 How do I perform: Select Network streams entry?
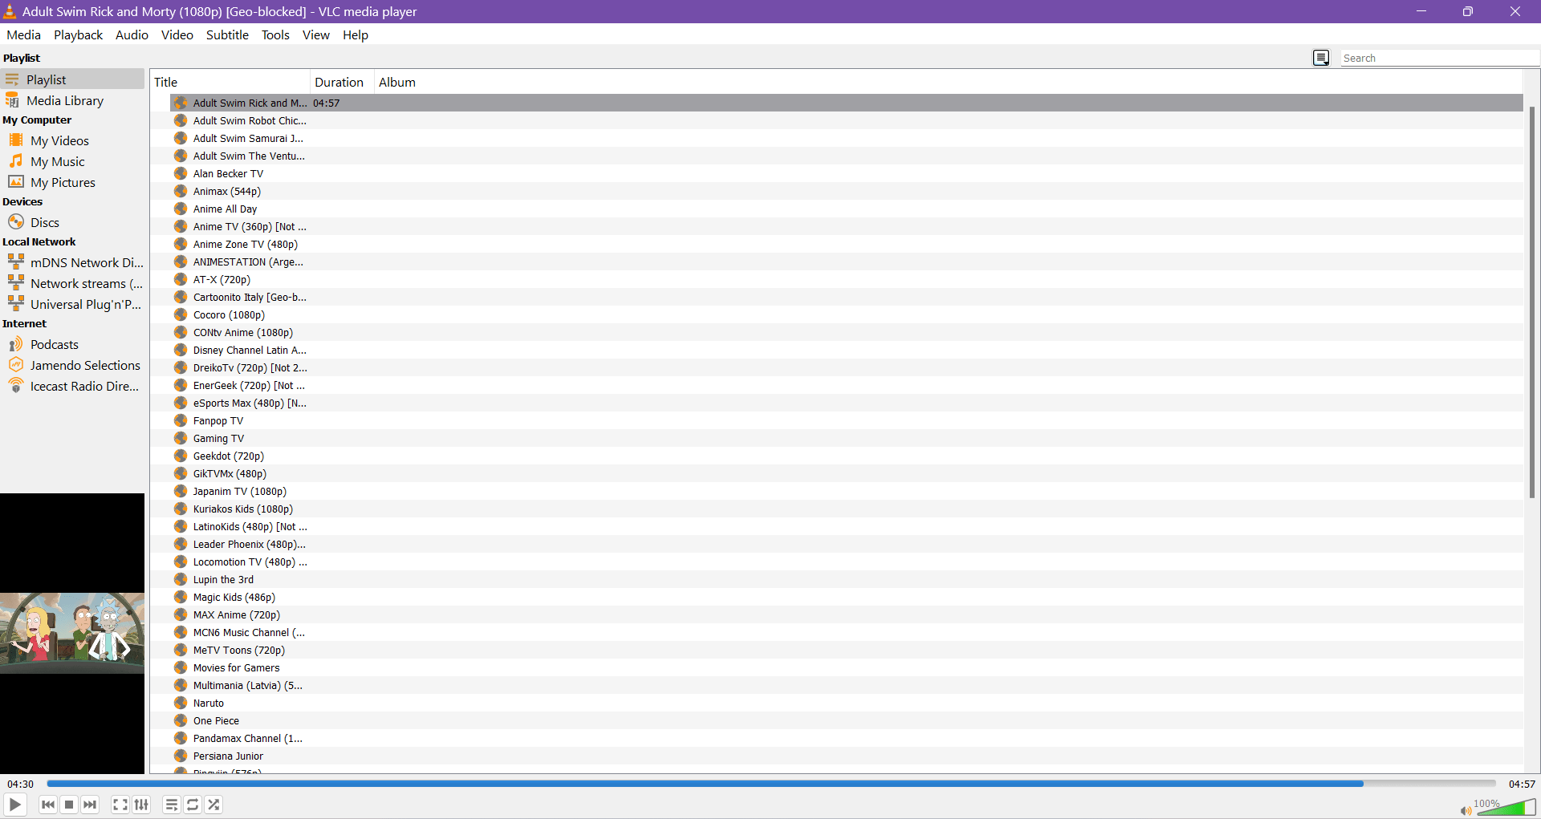tap(72, 283)
